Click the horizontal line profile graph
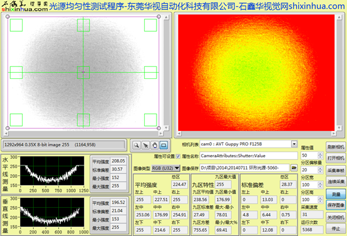 coord(52,171)
